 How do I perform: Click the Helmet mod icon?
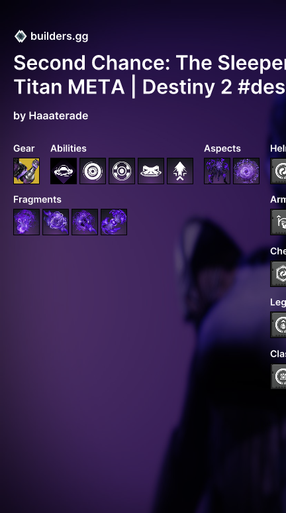click(278, 171)
